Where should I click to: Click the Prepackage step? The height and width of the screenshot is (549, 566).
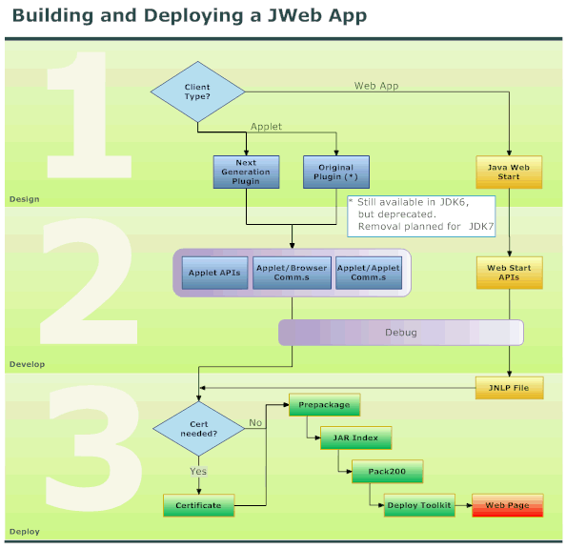click(325, 405)
